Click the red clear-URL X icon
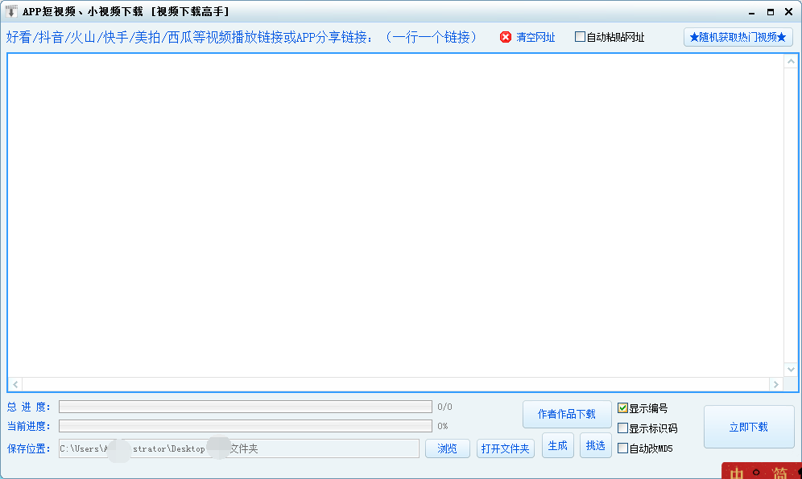The height and width of the screenshot is (479, 802). pyautogui.click(x=506, y=37)
